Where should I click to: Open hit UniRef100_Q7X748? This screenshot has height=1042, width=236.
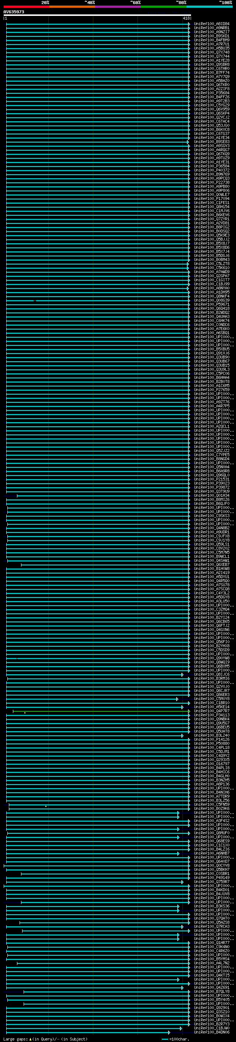point(211,52)
